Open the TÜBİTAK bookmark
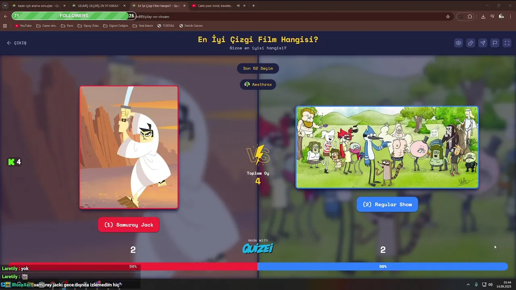516x290 pixels. click(166, 26)
